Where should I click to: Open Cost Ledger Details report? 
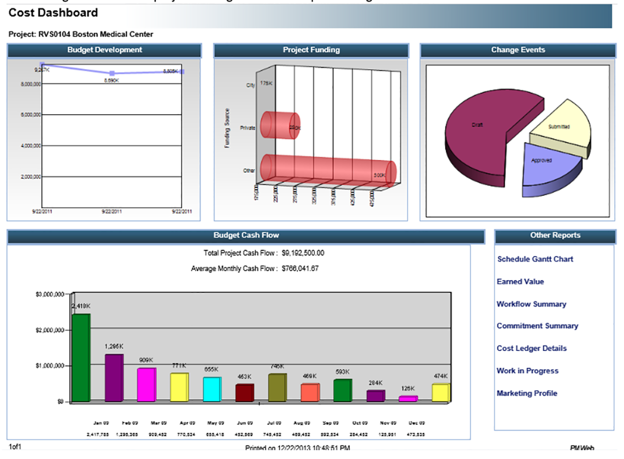click(x=532, y=348)
